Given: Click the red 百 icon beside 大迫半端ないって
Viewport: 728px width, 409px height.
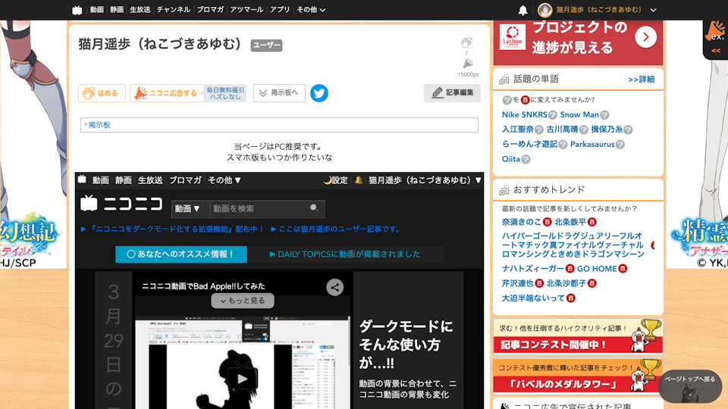Looking at the screenshot, I should 571,298.
